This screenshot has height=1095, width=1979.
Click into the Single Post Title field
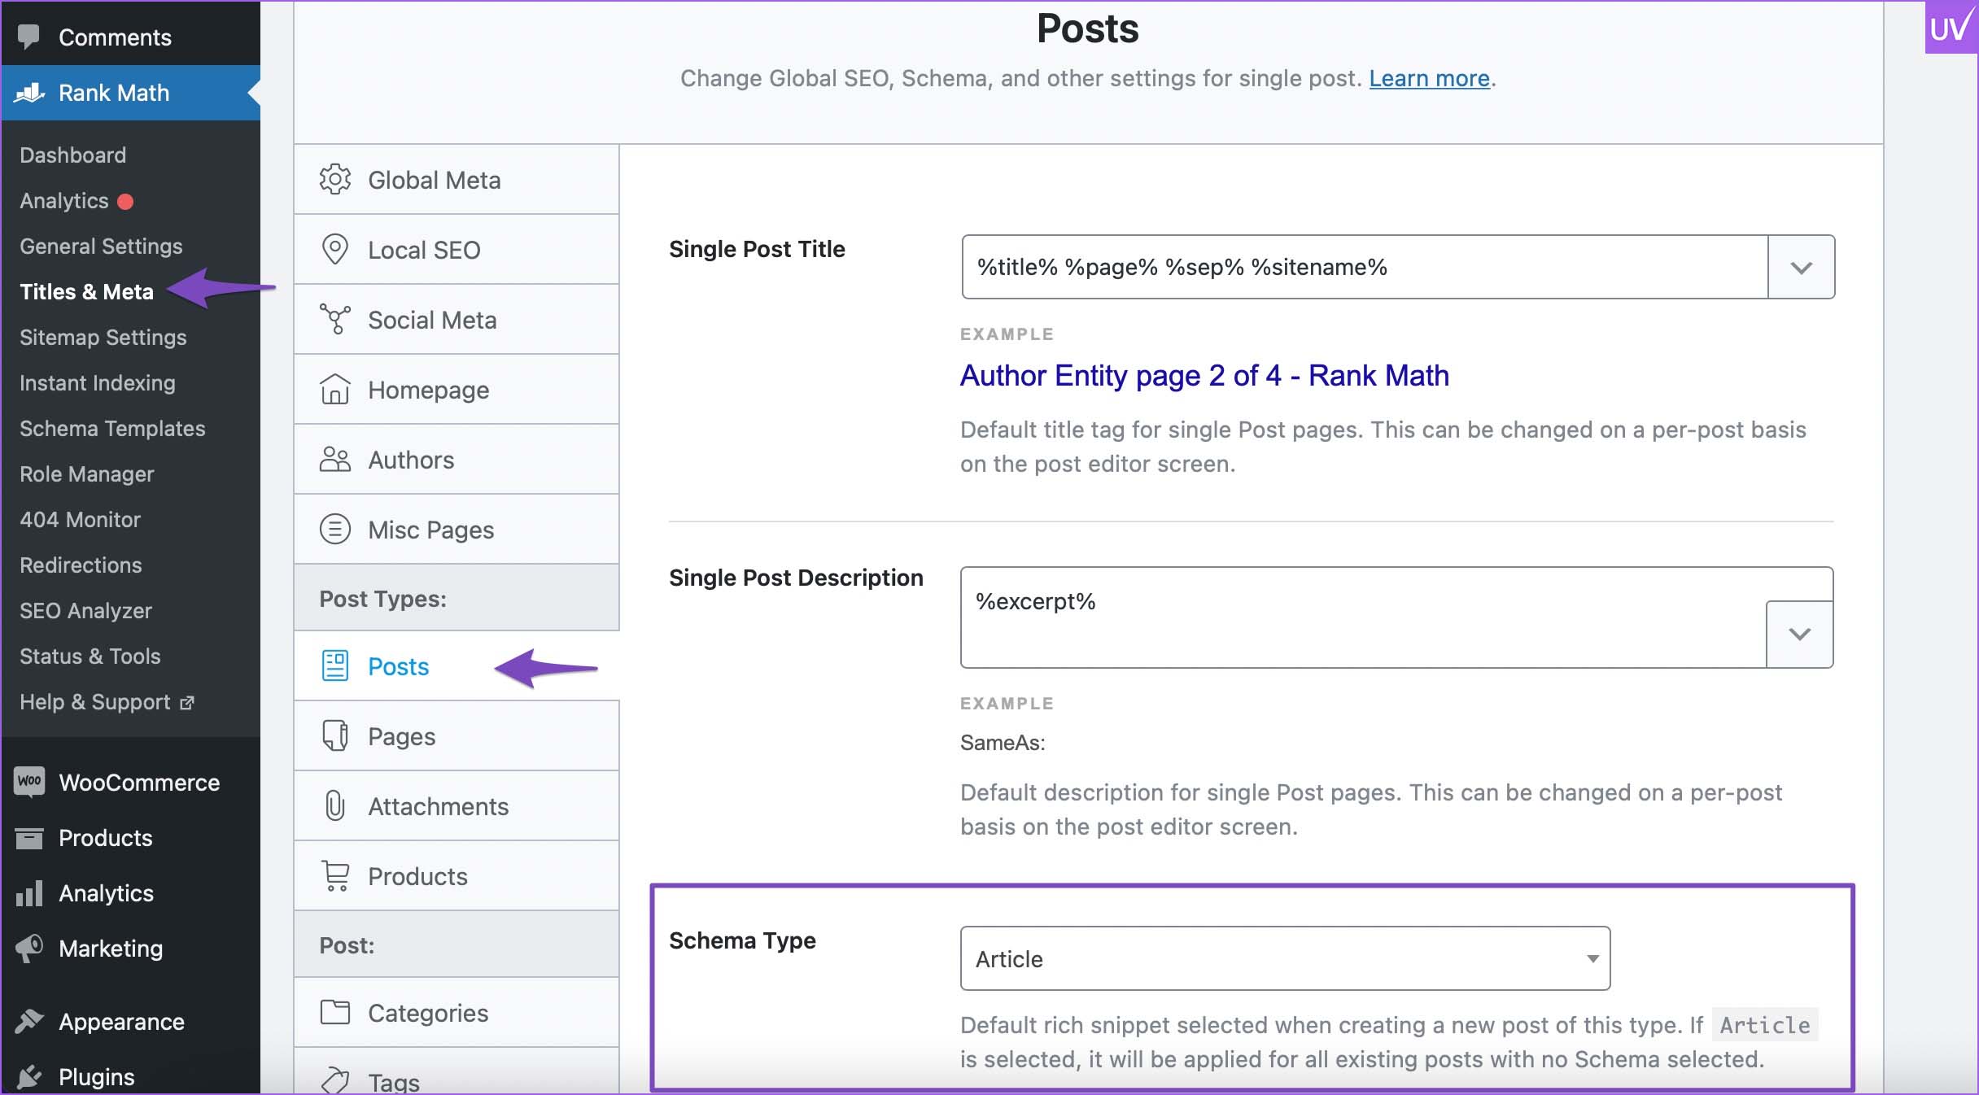[x=1365, y=267]
